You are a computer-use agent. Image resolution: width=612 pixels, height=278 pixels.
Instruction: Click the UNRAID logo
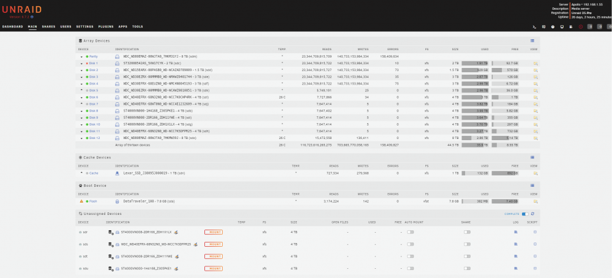click(22, 10)
